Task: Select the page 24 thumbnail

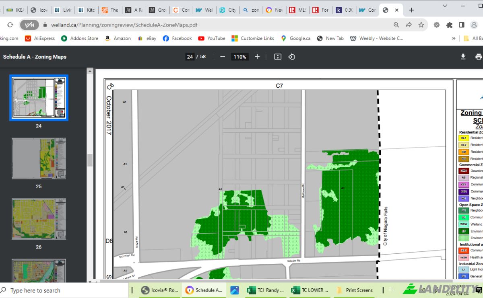Action: (39, 98)
